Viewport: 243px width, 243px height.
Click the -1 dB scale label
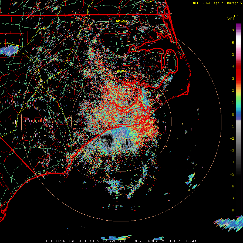[232, 126]
